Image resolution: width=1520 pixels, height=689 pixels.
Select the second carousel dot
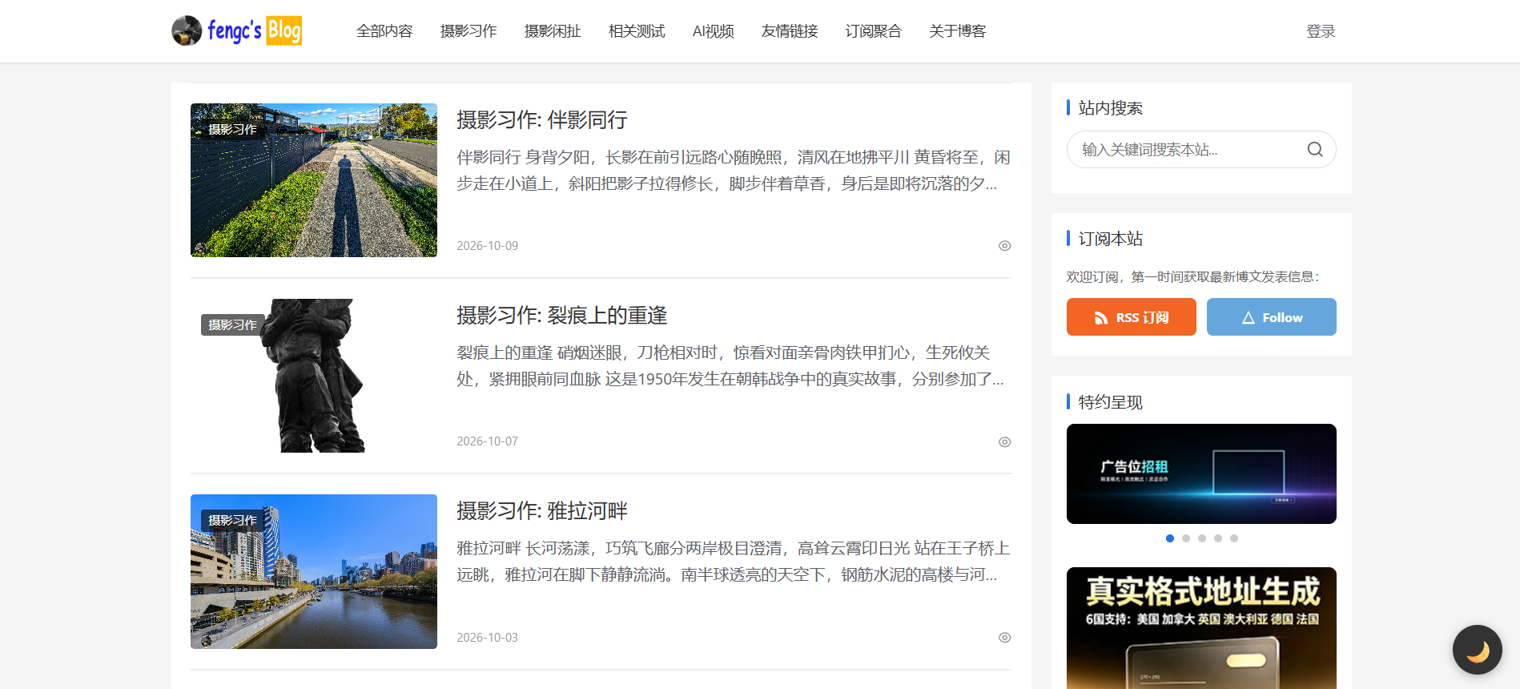[x=1186, y=538]
